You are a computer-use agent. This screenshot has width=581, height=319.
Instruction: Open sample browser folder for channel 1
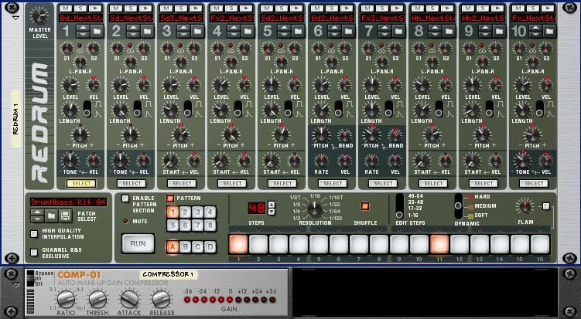tap(97, 32)
